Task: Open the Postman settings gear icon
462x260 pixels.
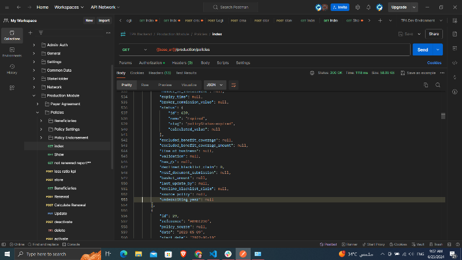Action: tap(358, 8)
